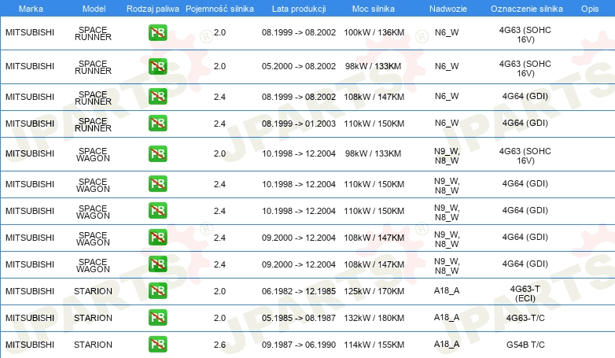Screen dimensions: 615x358
Task: Click the '05.1985 -> 08.1987' date cell
Action: pos(299,318)
